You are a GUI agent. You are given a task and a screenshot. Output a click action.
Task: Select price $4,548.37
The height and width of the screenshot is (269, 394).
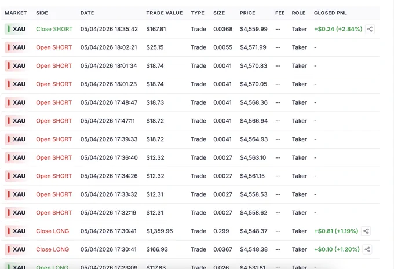point(254,231)
